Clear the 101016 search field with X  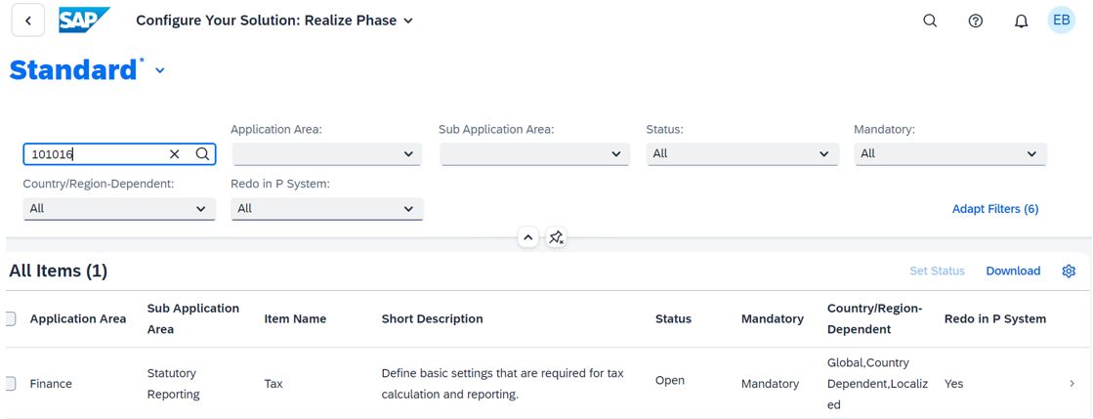click(174, 154)
